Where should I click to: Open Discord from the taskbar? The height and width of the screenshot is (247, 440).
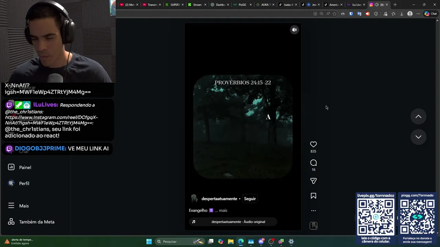[x=261, y=242]
